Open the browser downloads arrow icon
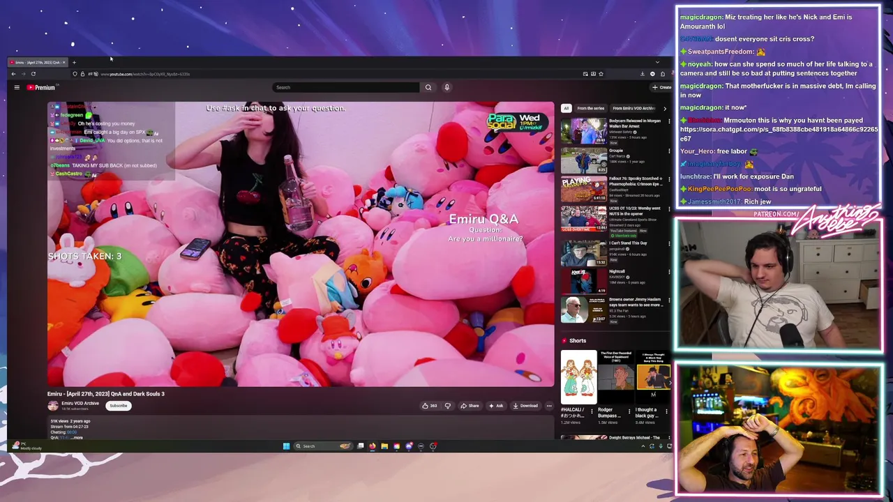 [x=643, y=74]
